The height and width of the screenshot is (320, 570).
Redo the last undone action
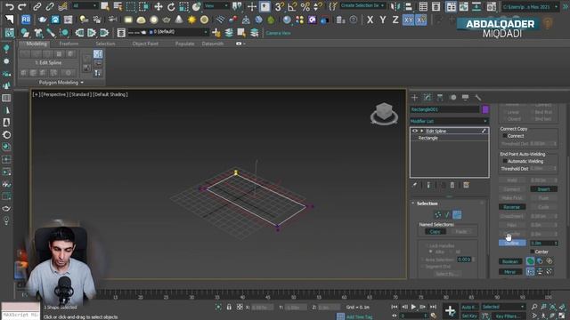click(x=22, y=6)
